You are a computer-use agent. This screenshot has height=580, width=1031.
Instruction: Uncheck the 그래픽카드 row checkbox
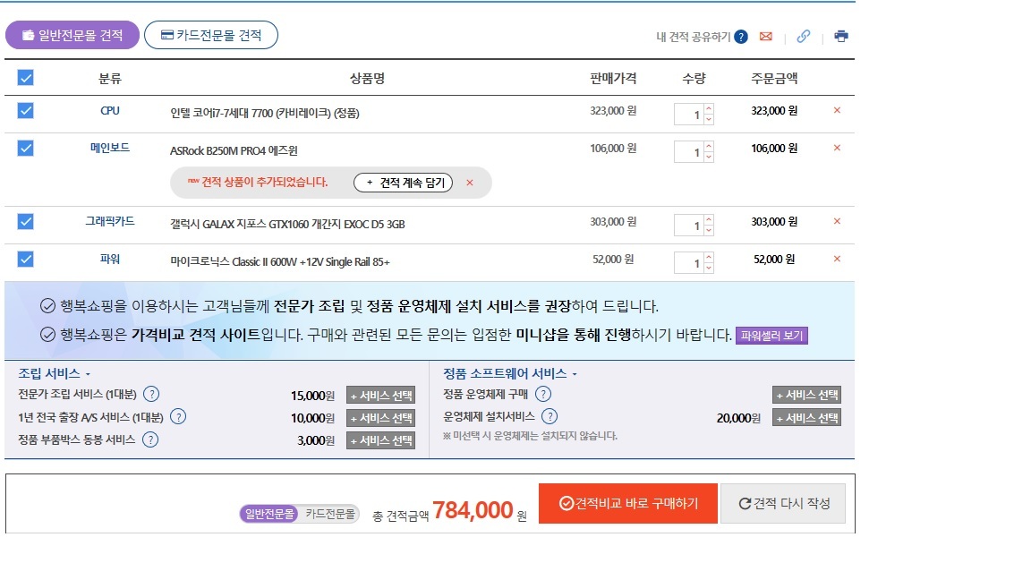[26, 222]
